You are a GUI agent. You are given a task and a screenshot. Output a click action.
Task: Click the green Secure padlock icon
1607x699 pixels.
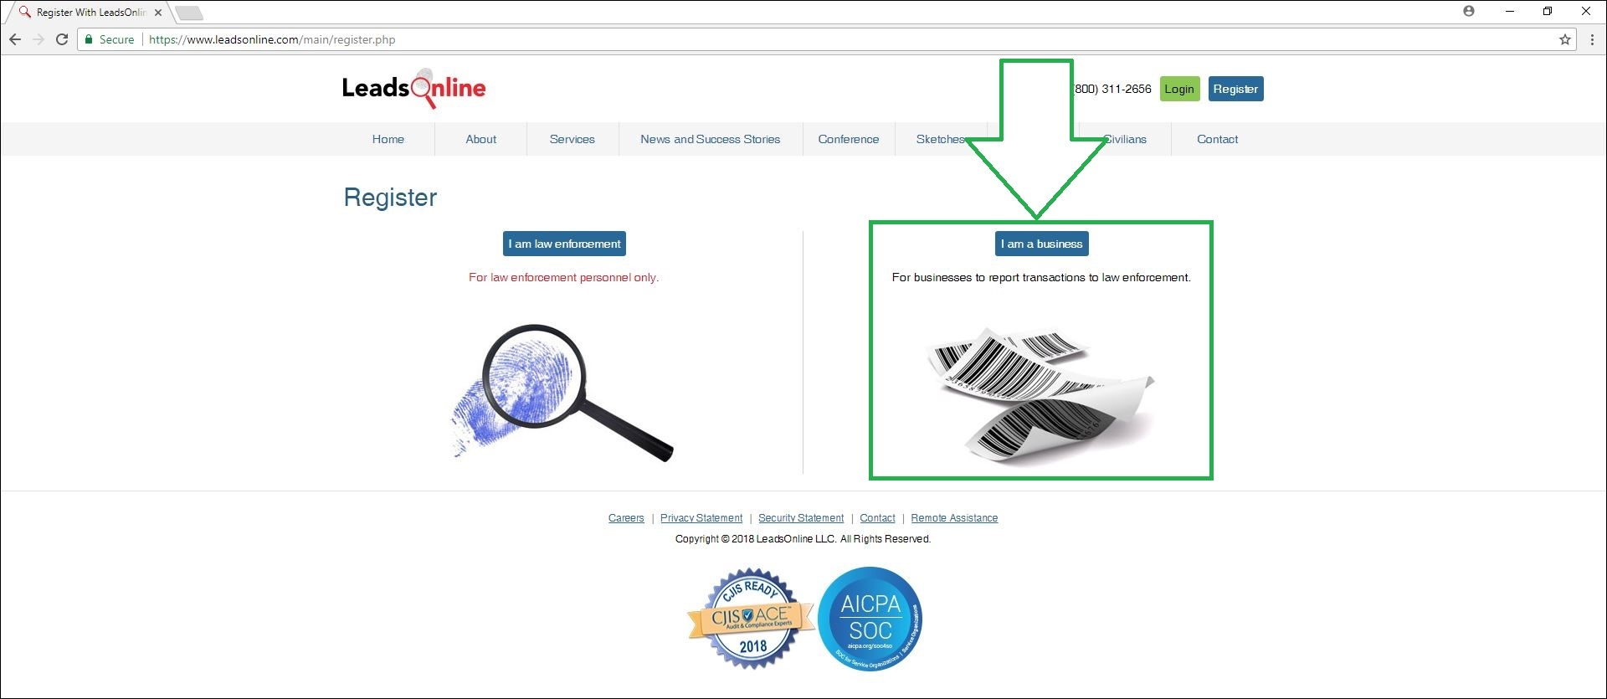tap(89, 39)
